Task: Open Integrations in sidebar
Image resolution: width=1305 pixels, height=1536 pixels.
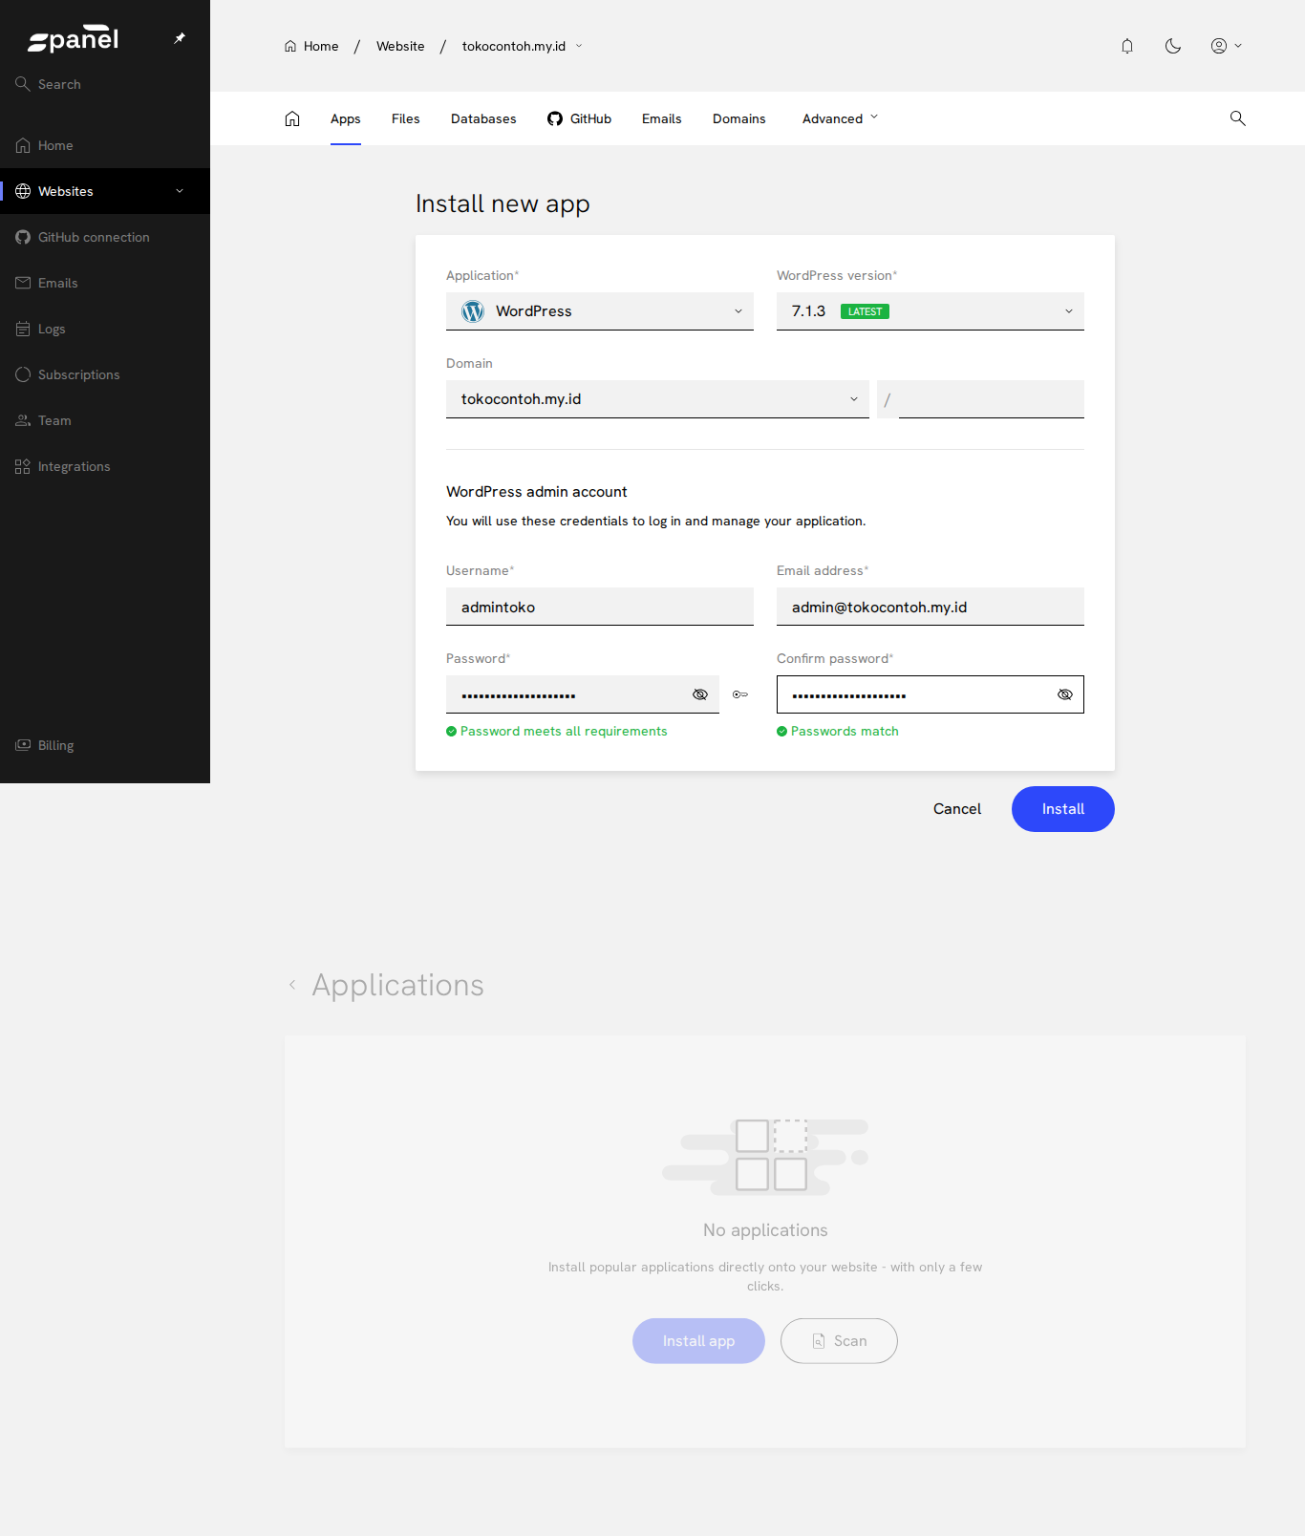Action: (x=105, y=466)
